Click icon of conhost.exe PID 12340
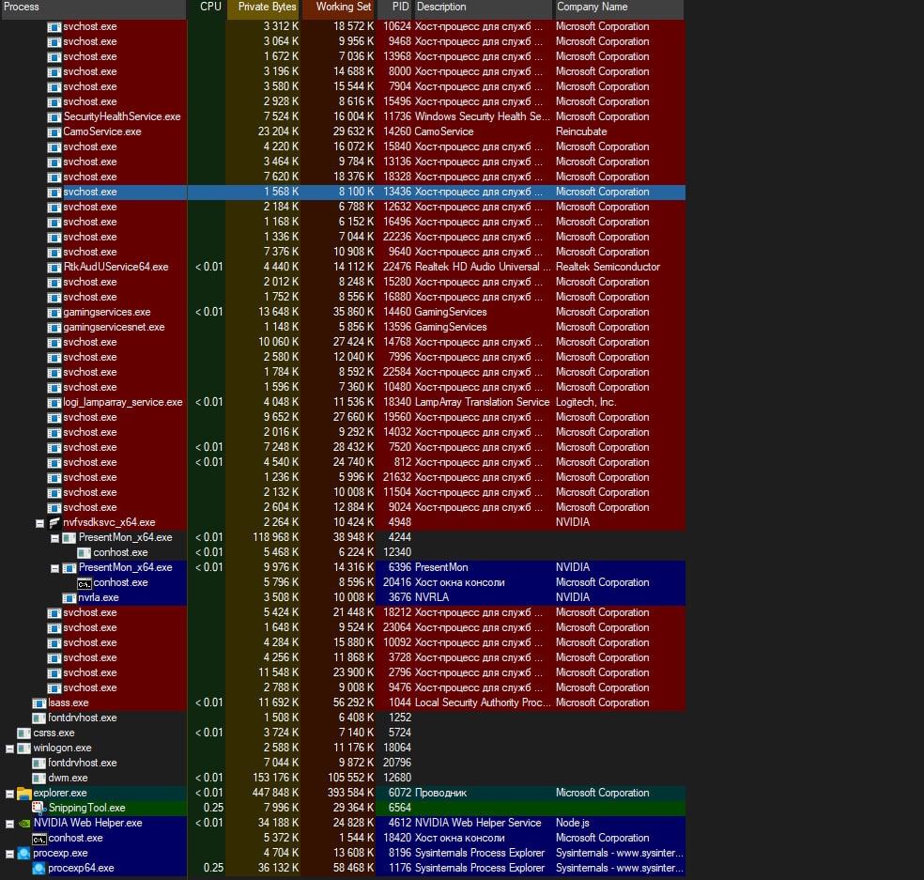Viewport: 924px width, 880px height. point(85,553)
